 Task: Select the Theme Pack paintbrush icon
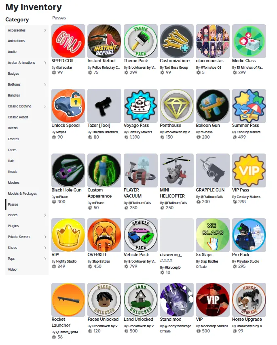pyautogui.click(x=140, y=41)
